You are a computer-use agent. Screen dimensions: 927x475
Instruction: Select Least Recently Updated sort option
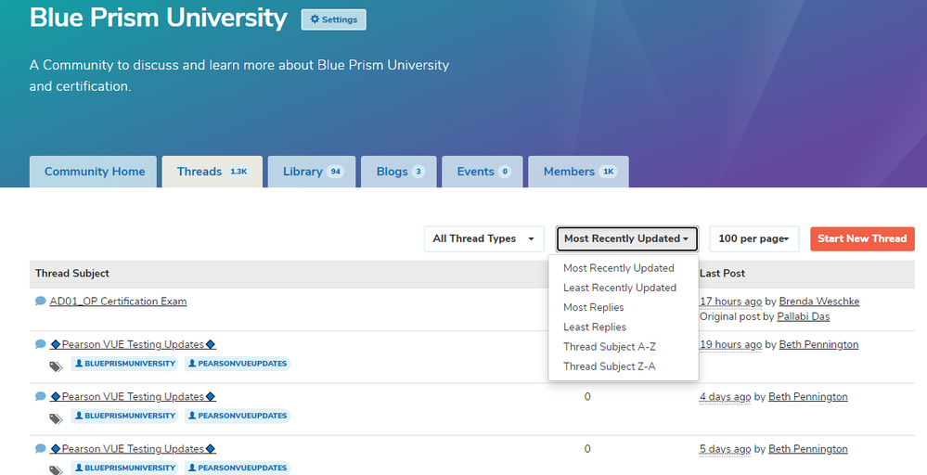[619, 288]
